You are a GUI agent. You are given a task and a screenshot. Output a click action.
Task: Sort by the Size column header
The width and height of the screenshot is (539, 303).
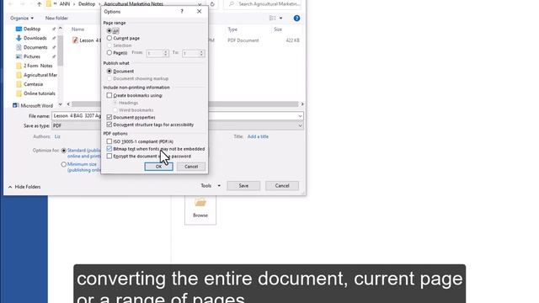[278, 29]
